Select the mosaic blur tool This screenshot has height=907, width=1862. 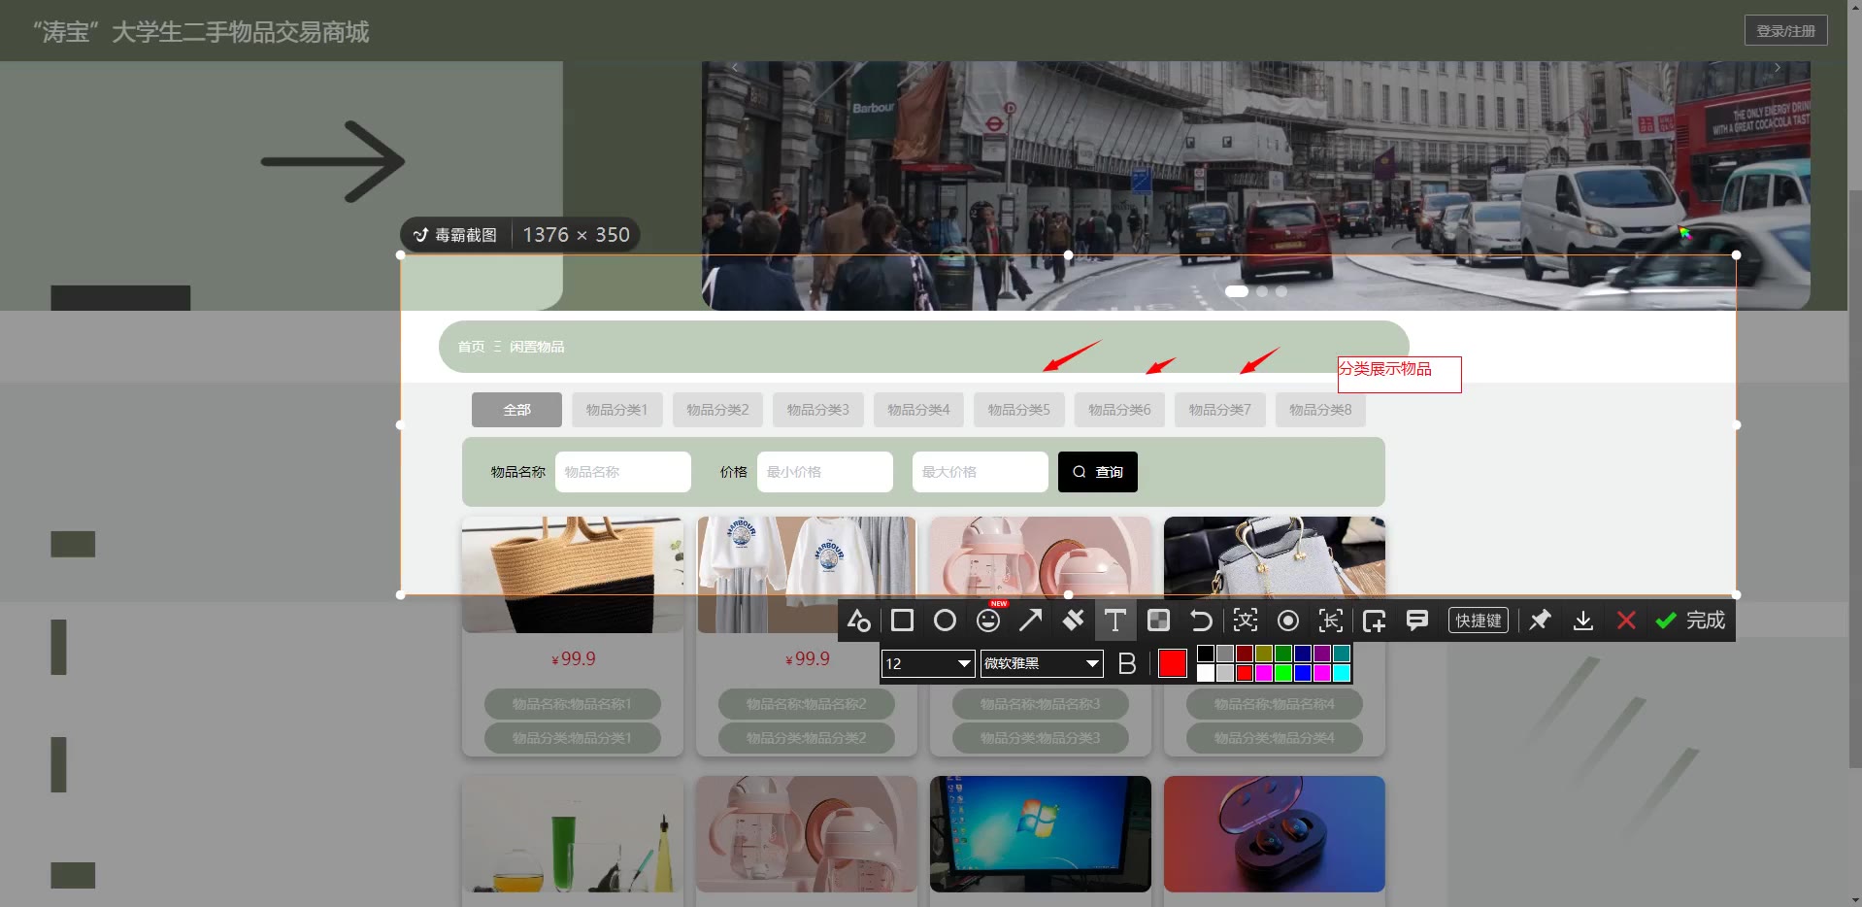point(1158,621)
